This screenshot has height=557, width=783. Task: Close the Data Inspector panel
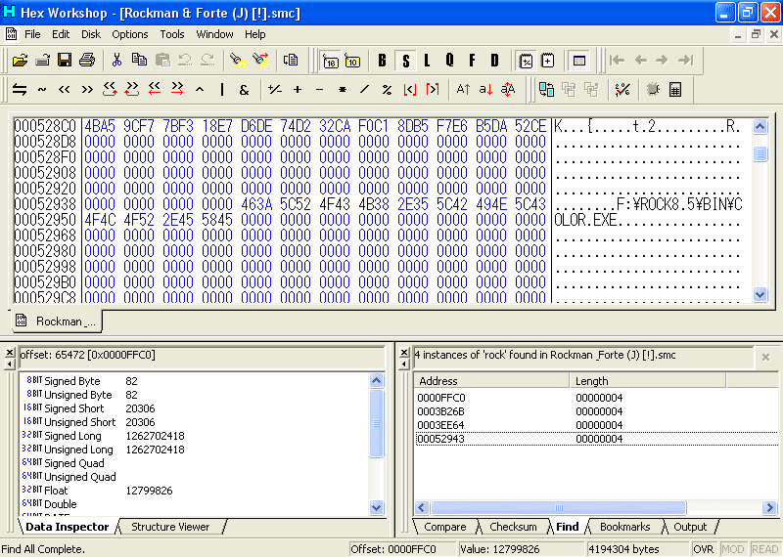pos(10,353)
